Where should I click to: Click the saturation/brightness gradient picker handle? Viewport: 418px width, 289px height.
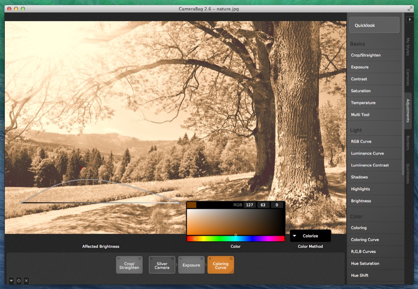click(x=236, y=235)
